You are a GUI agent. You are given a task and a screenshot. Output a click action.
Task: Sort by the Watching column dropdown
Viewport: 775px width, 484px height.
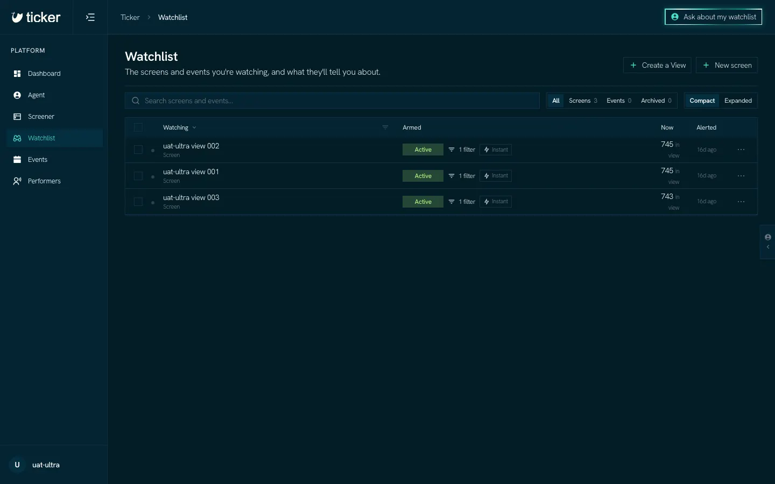click(180, 127)
